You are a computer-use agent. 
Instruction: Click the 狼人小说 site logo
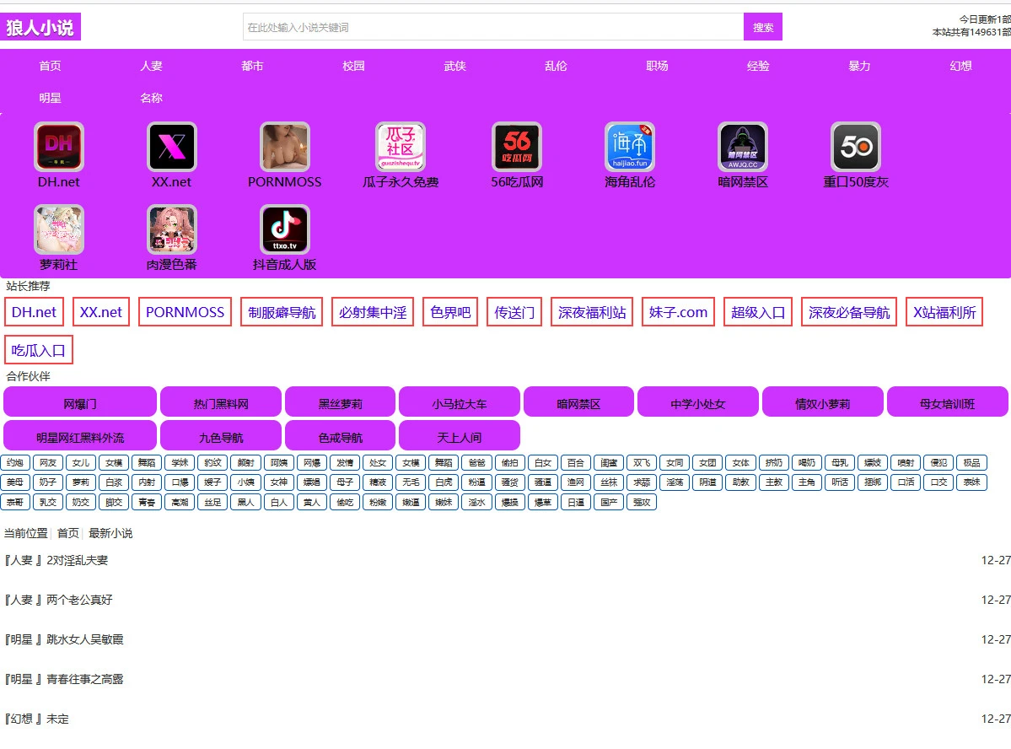tap(42, 27)
